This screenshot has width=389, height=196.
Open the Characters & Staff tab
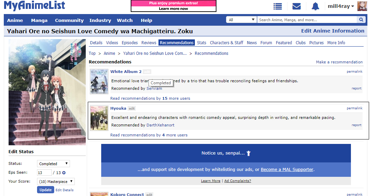click(226, 42)
